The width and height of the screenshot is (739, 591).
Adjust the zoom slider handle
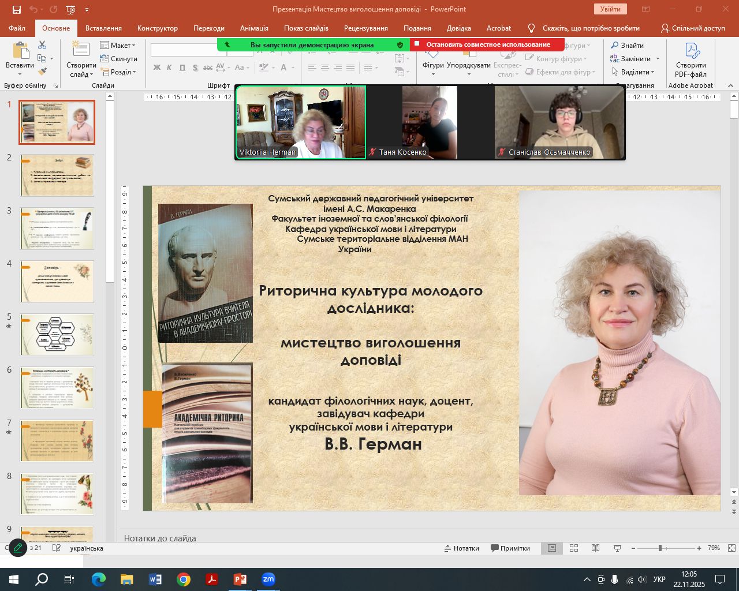(x=660, y=548)
